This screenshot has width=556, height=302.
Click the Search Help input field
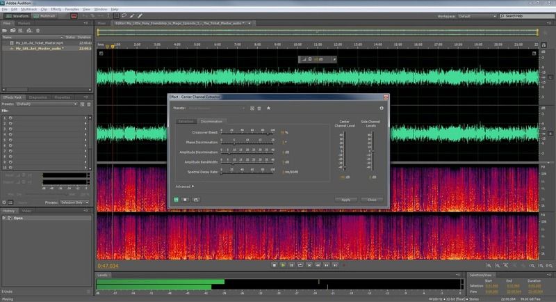(528, 16)
